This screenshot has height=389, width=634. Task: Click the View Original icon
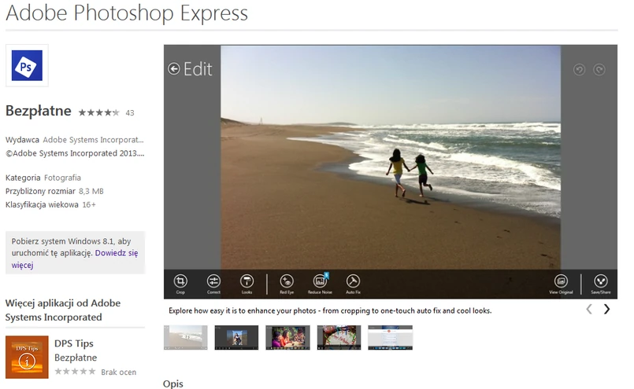pyautogui.click(x=561, y=281)
